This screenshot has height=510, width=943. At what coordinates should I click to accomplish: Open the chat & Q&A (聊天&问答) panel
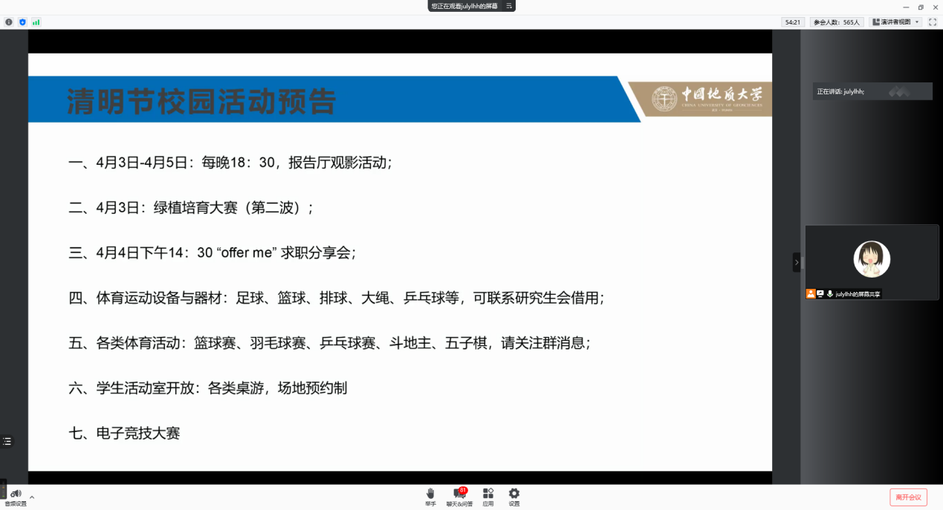(459, 494)
